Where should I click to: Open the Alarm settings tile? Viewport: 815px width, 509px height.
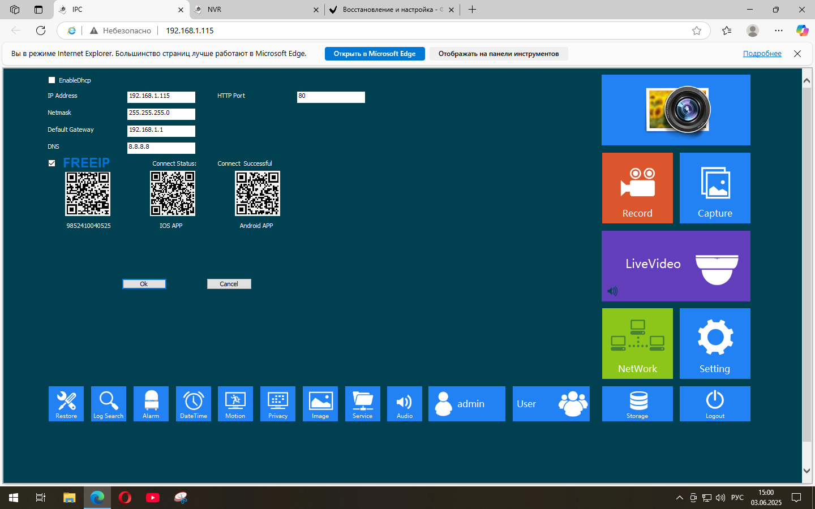[151, 403]
